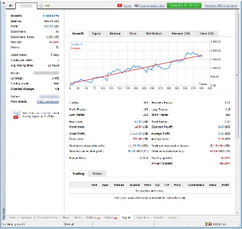Select the Trading tab above positions table
Viewport: 242px width, 229px height.
(x=78, y=174)
